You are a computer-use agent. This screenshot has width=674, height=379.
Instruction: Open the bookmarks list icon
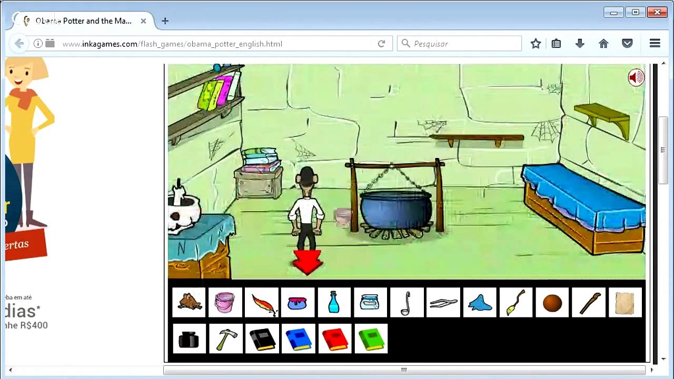[x=556, y=44]
